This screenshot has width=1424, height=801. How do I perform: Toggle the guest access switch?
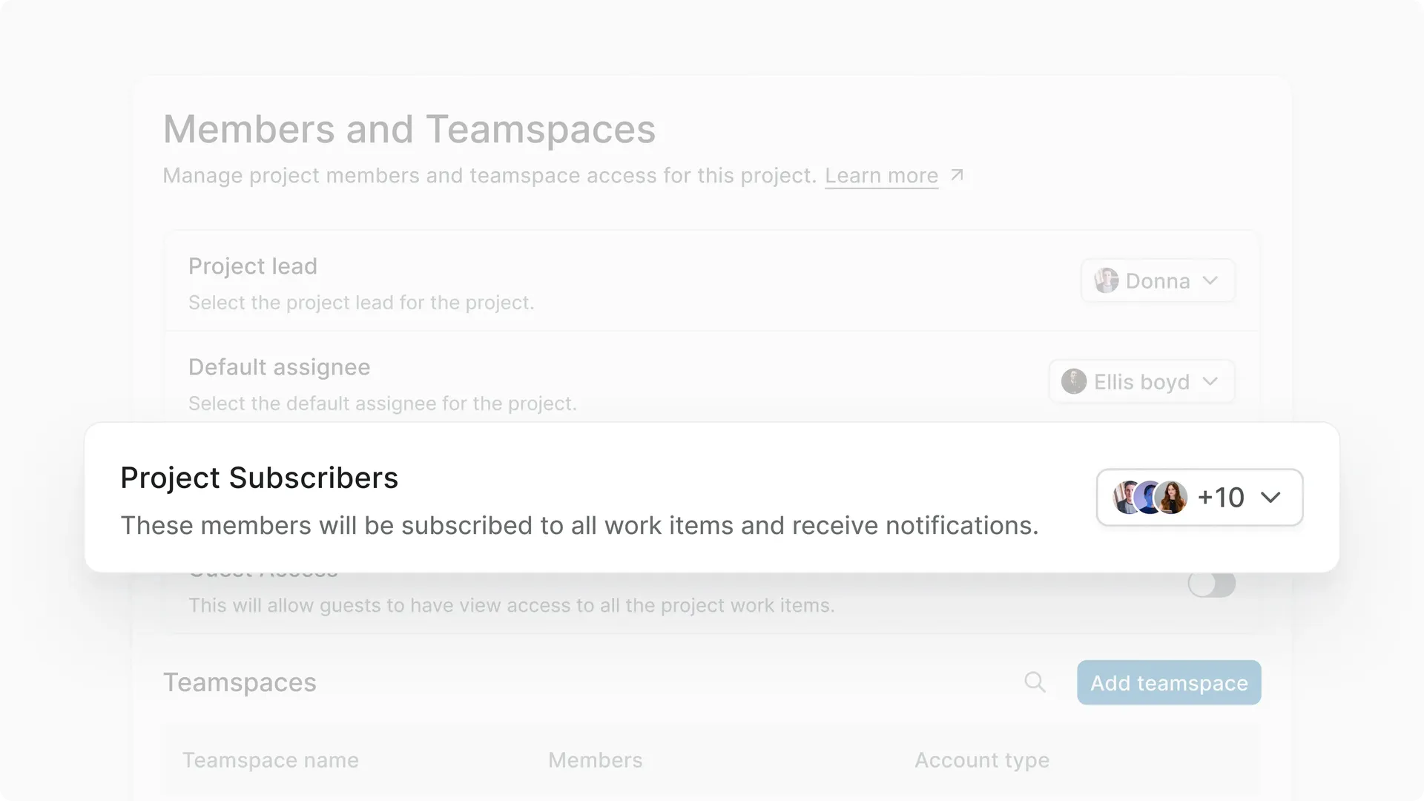(x=1212, y=584)
